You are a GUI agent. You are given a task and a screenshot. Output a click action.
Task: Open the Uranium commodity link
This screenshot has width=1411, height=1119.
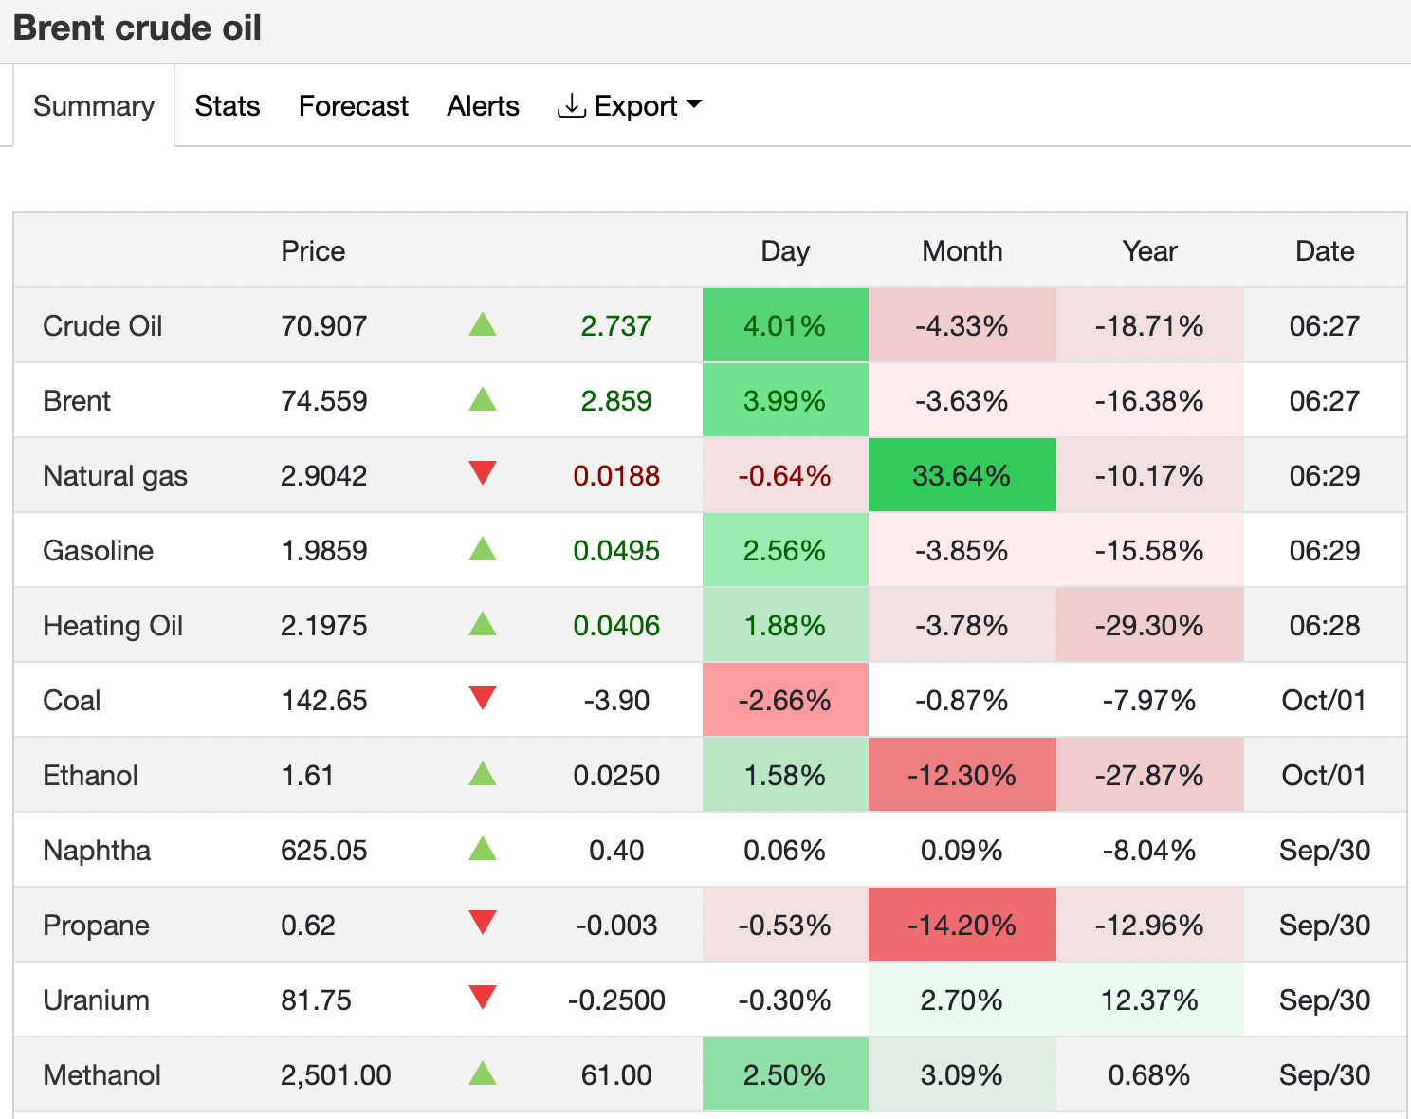tap(97, 1000)
